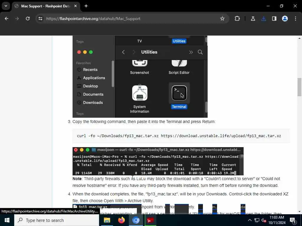
Task: Click step 3 instruction text
Action: [144, 122]
